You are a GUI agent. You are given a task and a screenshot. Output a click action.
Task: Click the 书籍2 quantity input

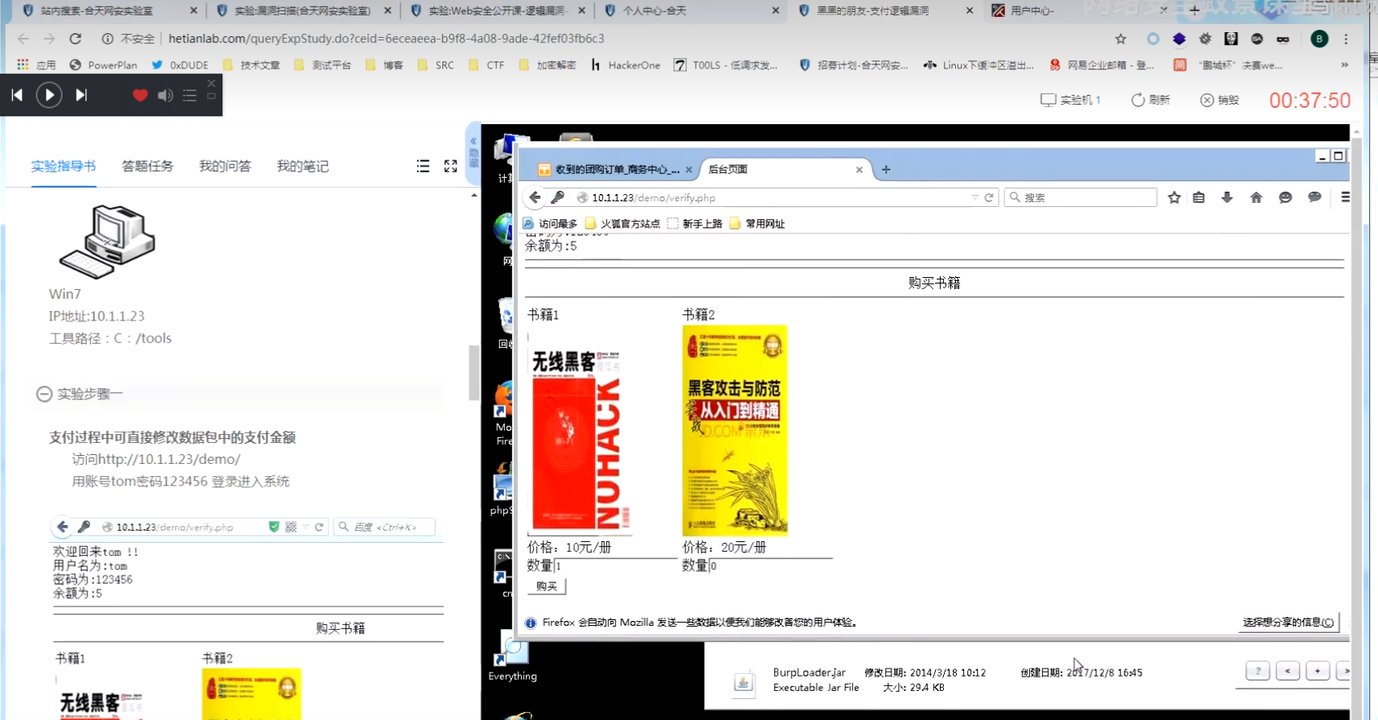point(771,566)
